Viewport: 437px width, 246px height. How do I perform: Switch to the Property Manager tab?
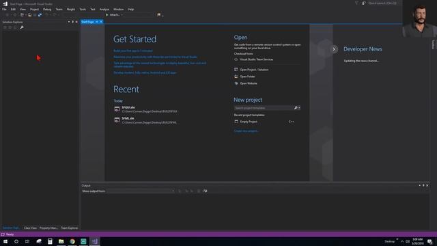48,228
